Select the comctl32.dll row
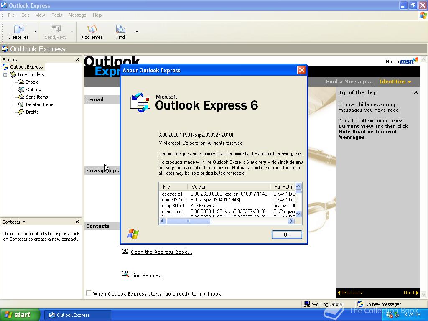This screenshot has height=321, width=428. pyautogui.click(x=227, y=200)
